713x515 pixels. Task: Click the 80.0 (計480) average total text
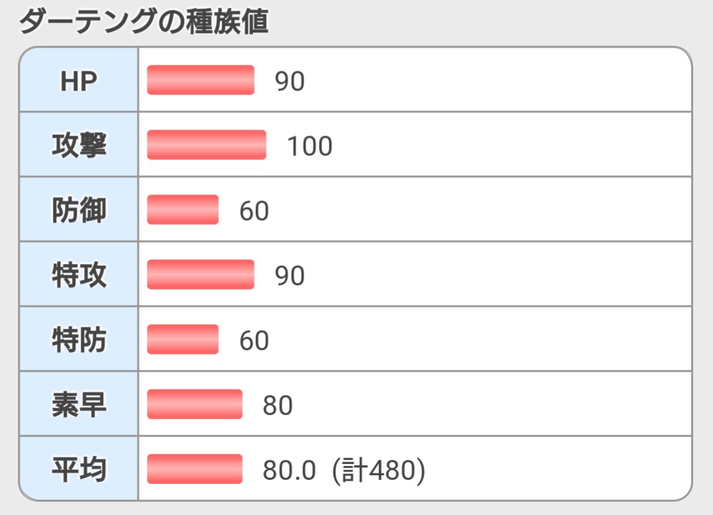[x=343, y=470]
